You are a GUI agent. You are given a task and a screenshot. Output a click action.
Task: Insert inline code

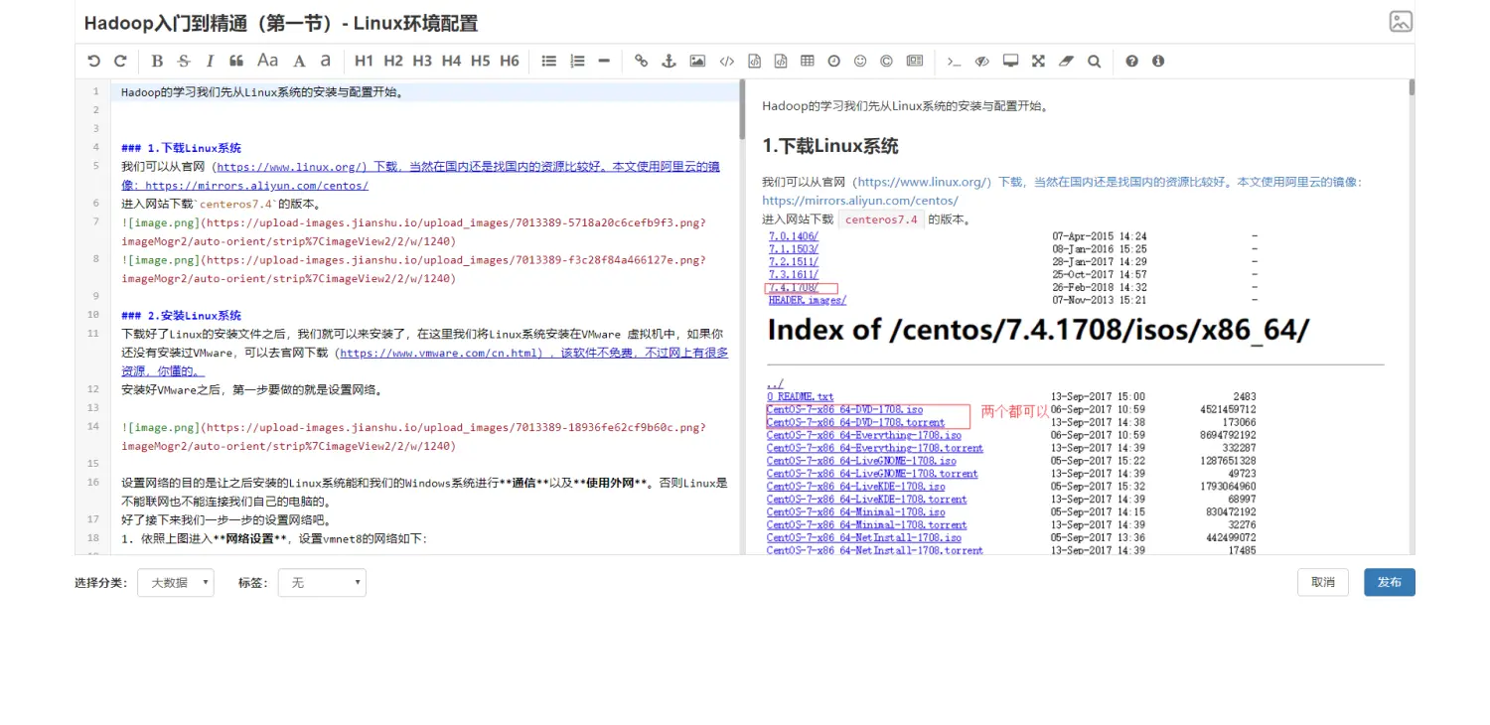[x=727, y=61]
